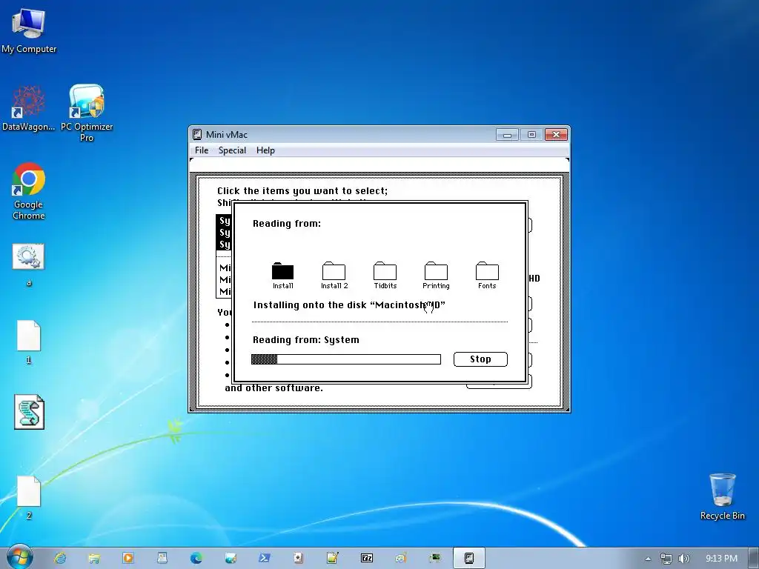Click the Fonts disk icon

click(487, 271)
